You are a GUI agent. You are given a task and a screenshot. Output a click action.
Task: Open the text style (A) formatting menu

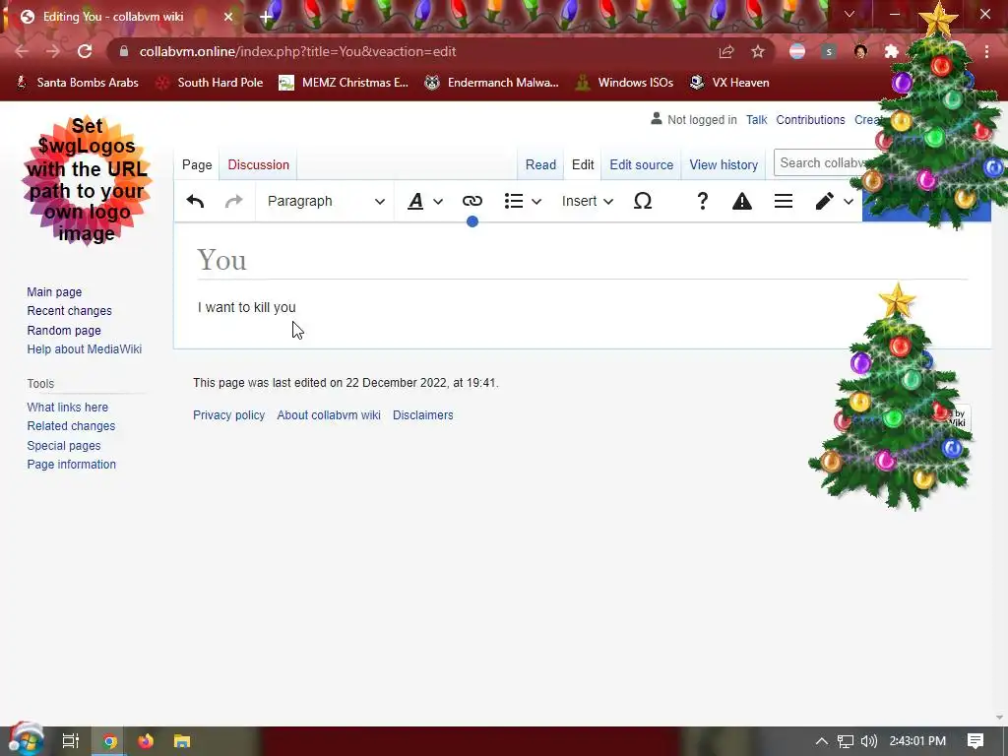[x=425, y=201]
